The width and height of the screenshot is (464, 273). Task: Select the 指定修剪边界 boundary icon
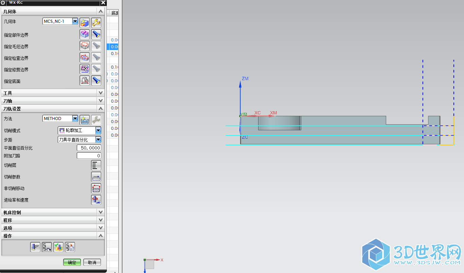coord(84,69)
